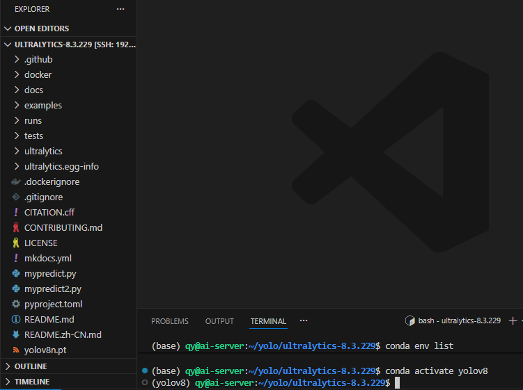Click the 'conda env list' command text
The image size is (523, 390).
pos(419,346)
